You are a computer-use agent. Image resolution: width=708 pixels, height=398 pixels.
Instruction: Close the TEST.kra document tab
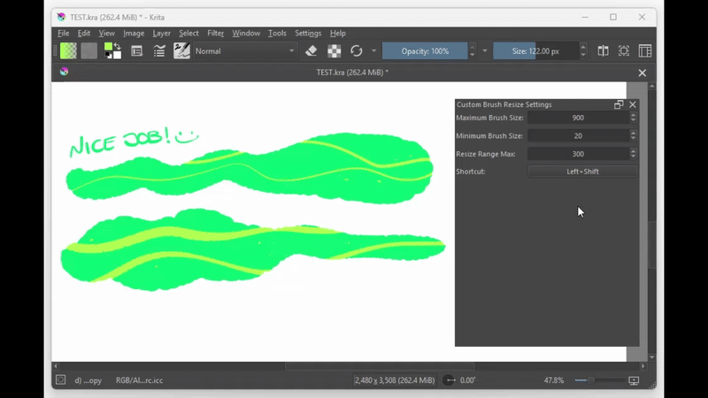tap(643, 73)
